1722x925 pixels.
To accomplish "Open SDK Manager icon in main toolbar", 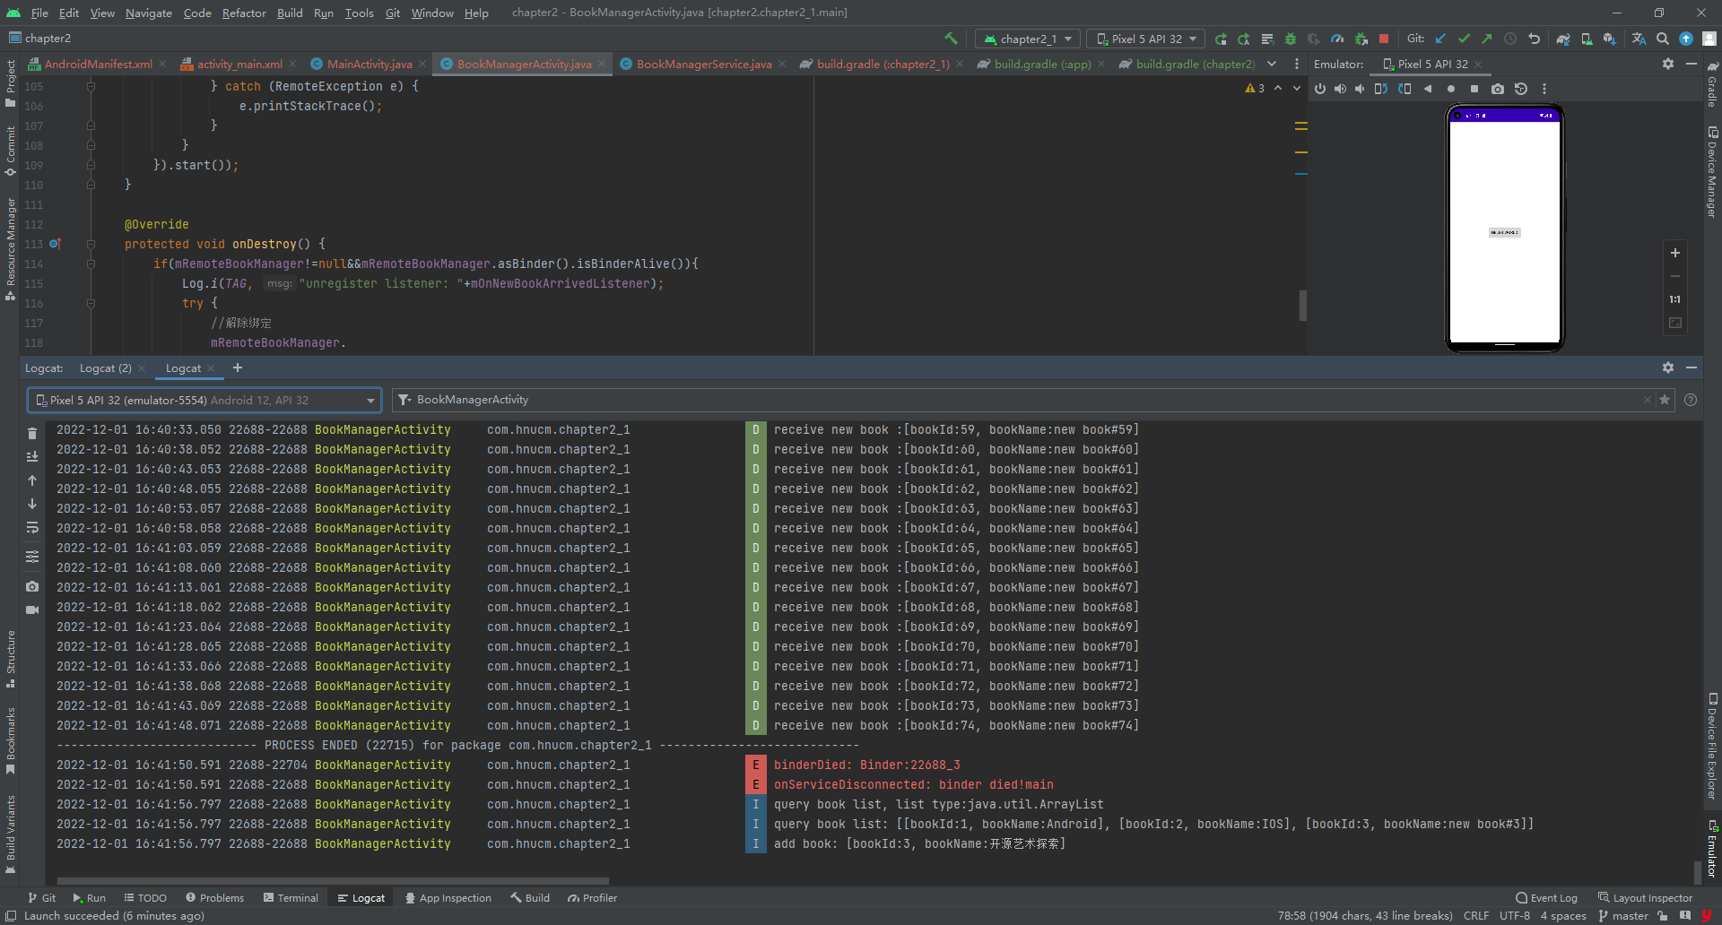I will [x=1610, y=39].
